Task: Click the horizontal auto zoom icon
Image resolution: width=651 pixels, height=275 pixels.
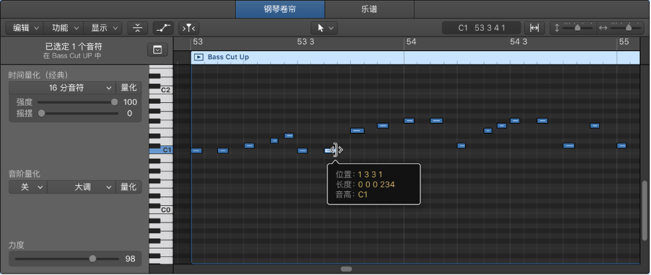Action: (535, 28)
